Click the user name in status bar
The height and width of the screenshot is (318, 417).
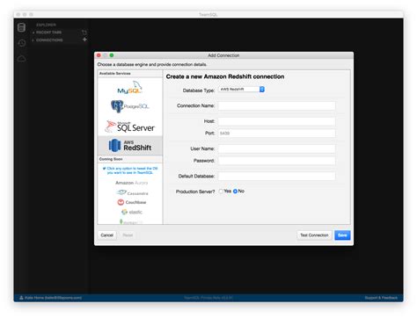(53, 298)
